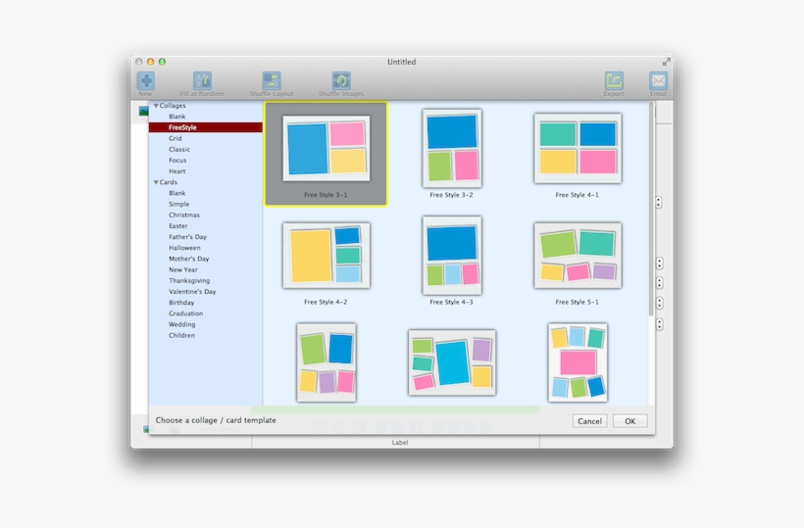Choose the Free Style 4-2 template
Image resolution: width=804 pixels, height=528 pixels.
pyautogui.click(x=327, y=255)
